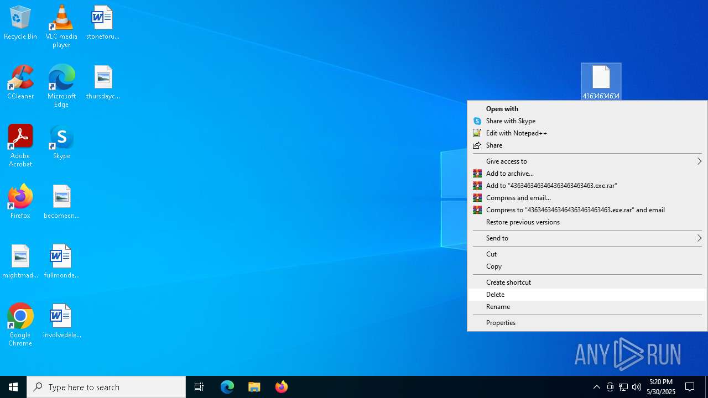
Task: Choose Share with Skype
Action: coord(587,121)
